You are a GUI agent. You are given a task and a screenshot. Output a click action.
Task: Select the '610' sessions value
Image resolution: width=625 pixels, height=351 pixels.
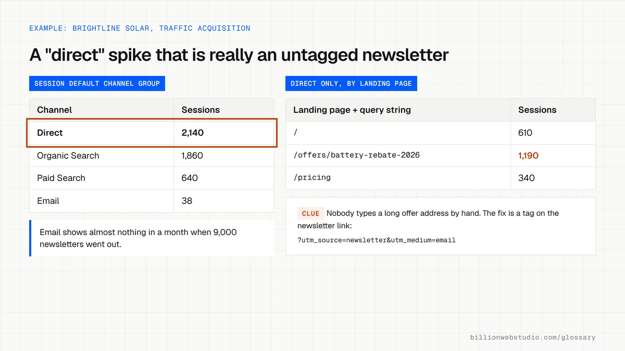point(526,133)
